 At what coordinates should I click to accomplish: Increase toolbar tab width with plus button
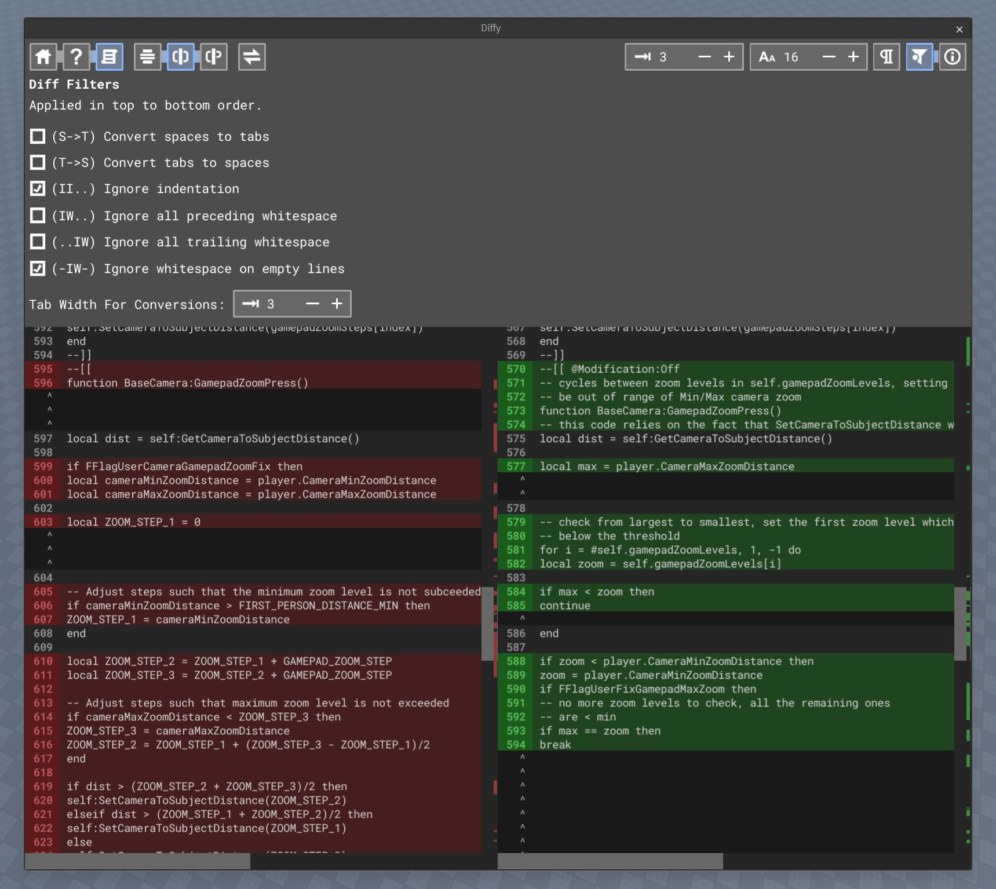[729, 57]
